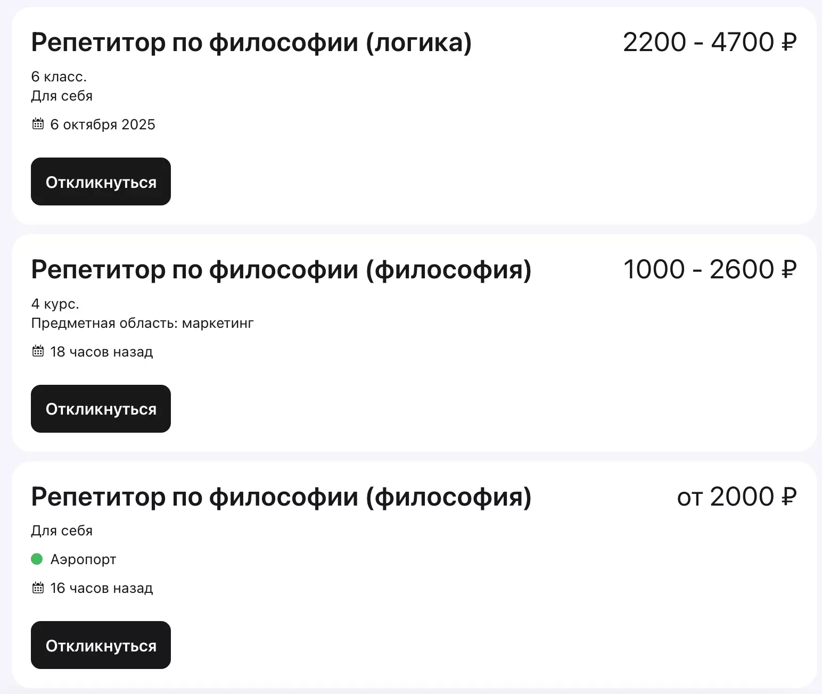Select the date text 6 октября 2025
822x694 pixels.
pos(103,125)
